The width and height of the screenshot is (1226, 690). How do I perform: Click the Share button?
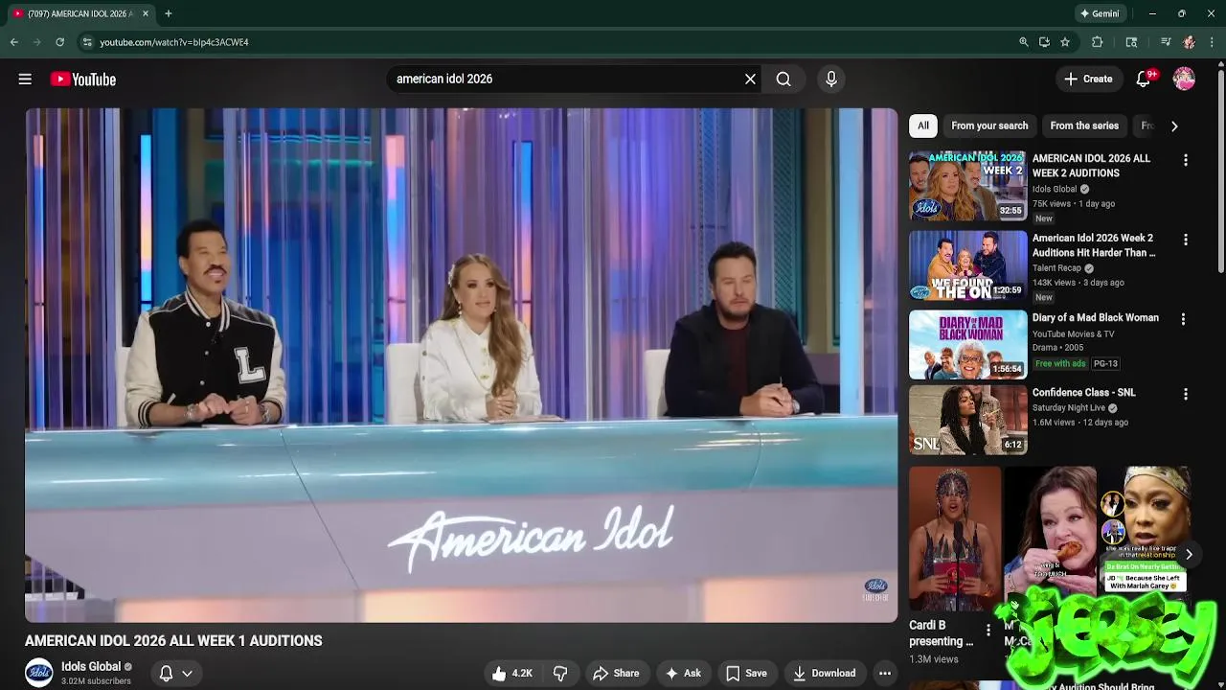pos(616,674)
